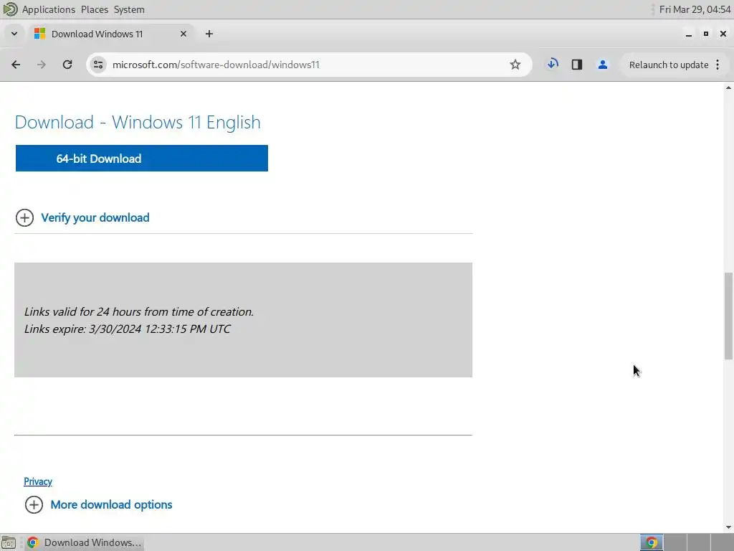Click the Download - Windows 11 English heading

click(x=138, y=122)
